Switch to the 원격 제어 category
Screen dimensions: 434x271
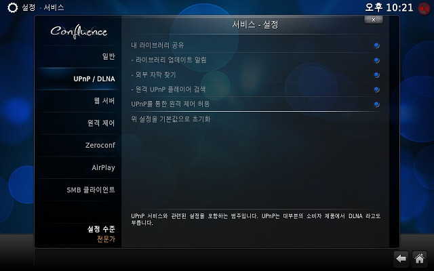pos(79,123)
